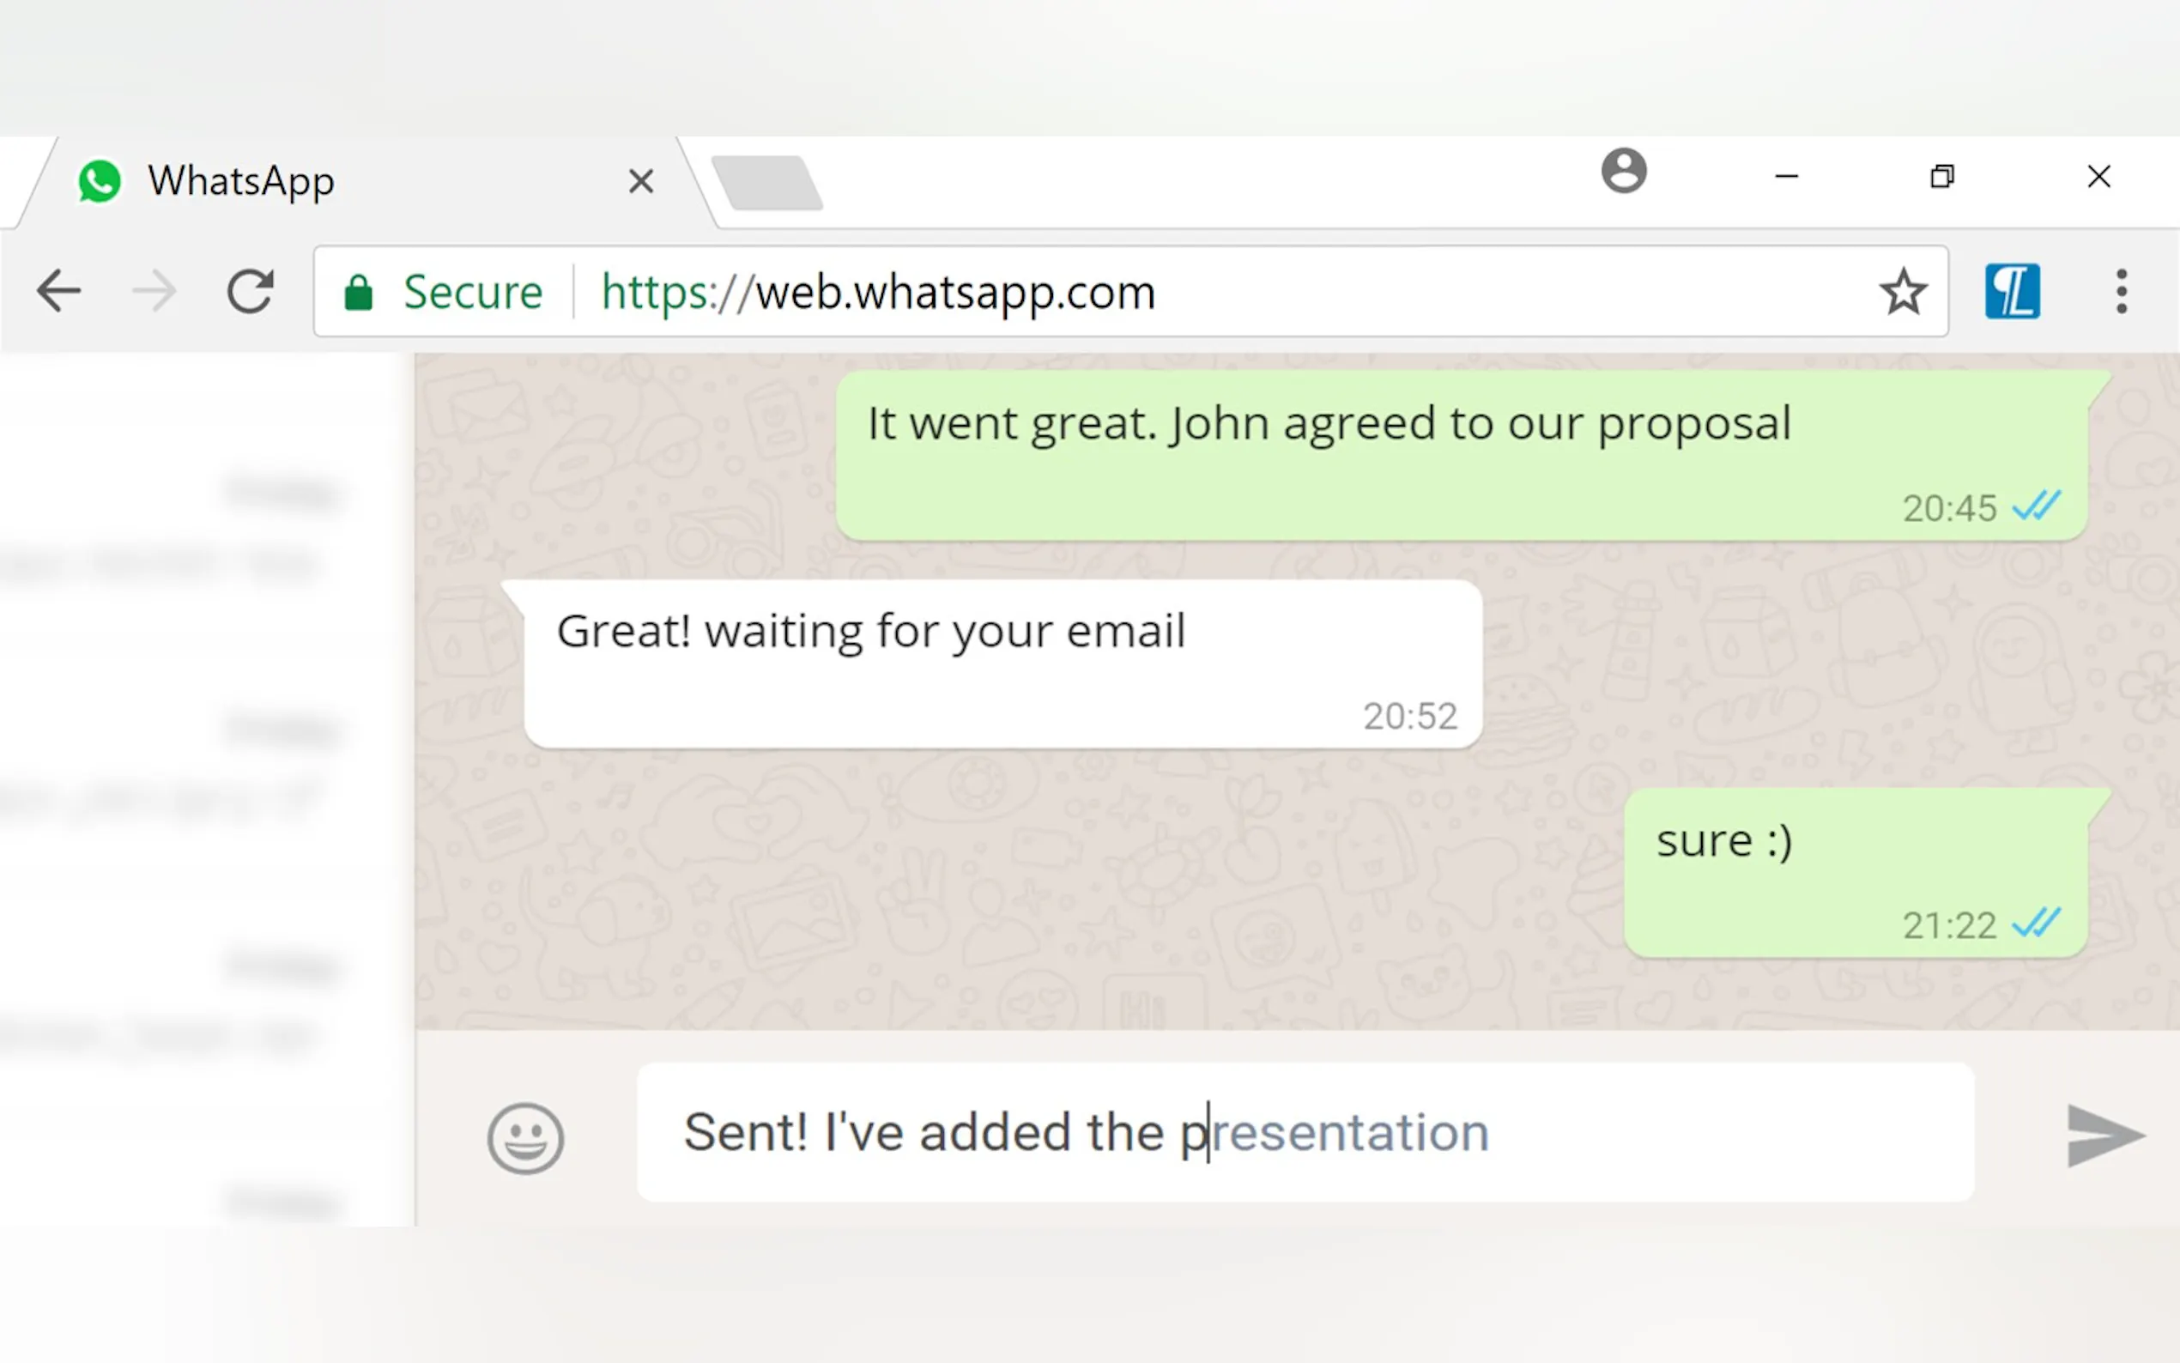The width and height of the screenshot is (2180, 1363).
Task: Close the WhatsApp tab
Action: [641, 181]
